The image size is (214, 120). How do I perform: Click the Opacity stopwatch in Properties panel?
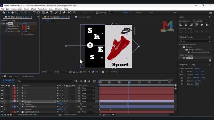point(182,84)
